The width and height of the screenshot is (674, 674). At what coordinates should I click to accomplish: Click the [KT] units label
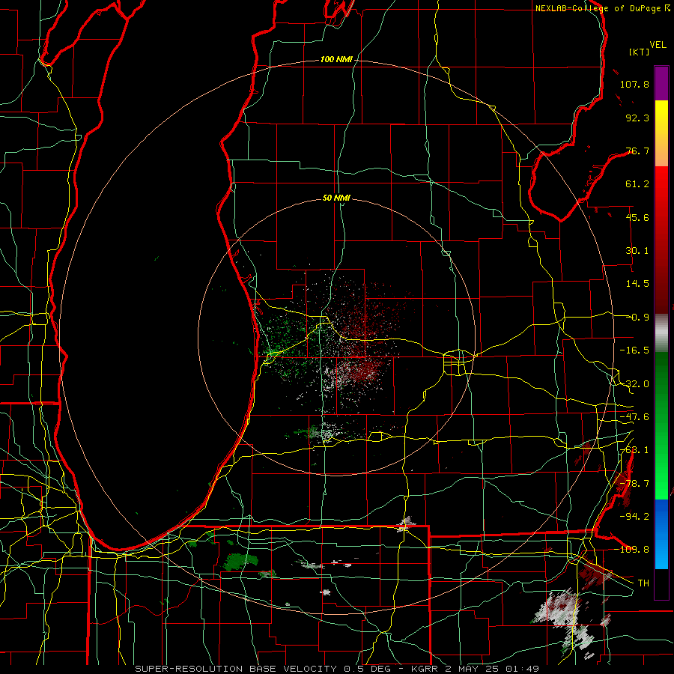(639, 52)
